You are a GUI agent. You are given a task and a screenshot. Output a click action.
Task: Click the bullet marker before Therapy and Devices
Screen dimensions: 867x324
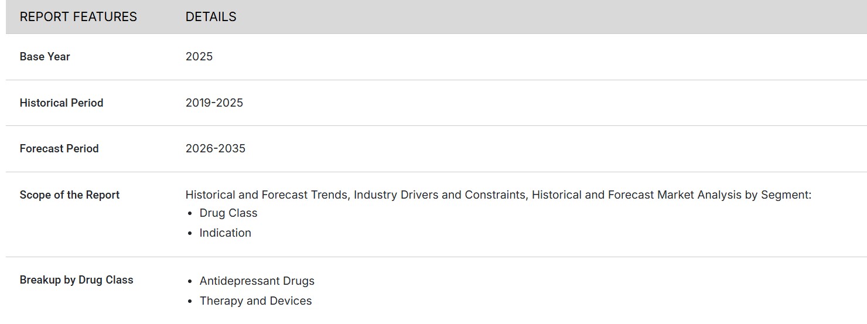(x=190, y=301)
